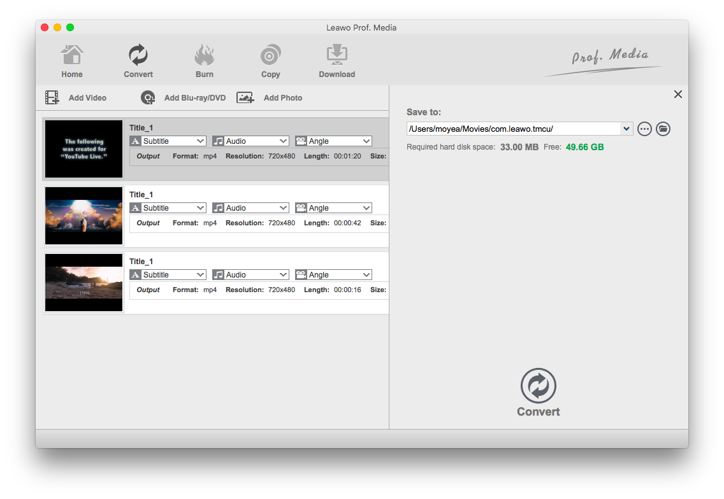Close the save settings side panel
This screenshot has height=499, width=724.
click(678, 94)
